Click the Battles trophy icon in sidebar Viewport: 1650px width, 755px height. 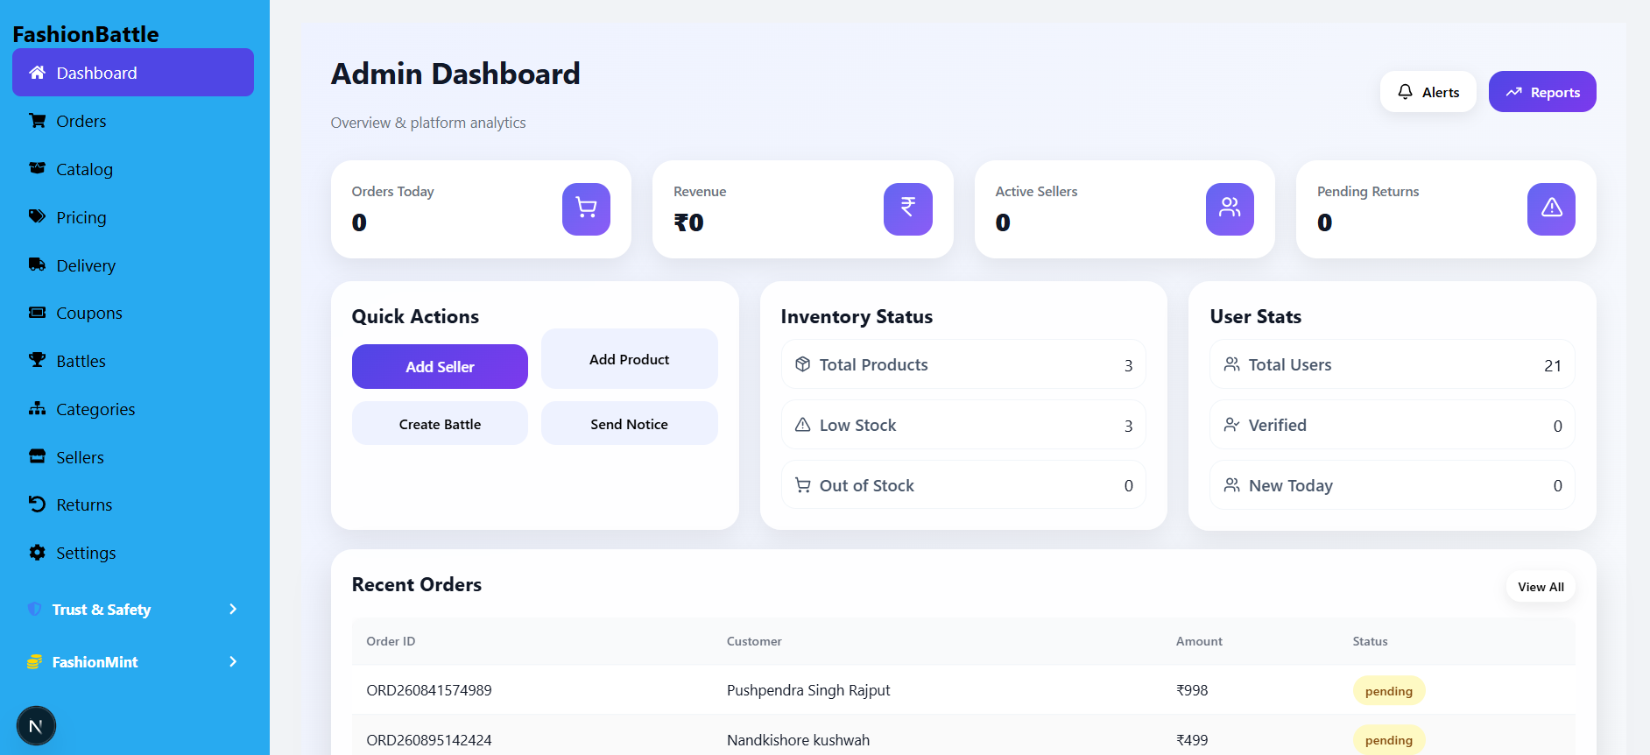coord(37,360)
